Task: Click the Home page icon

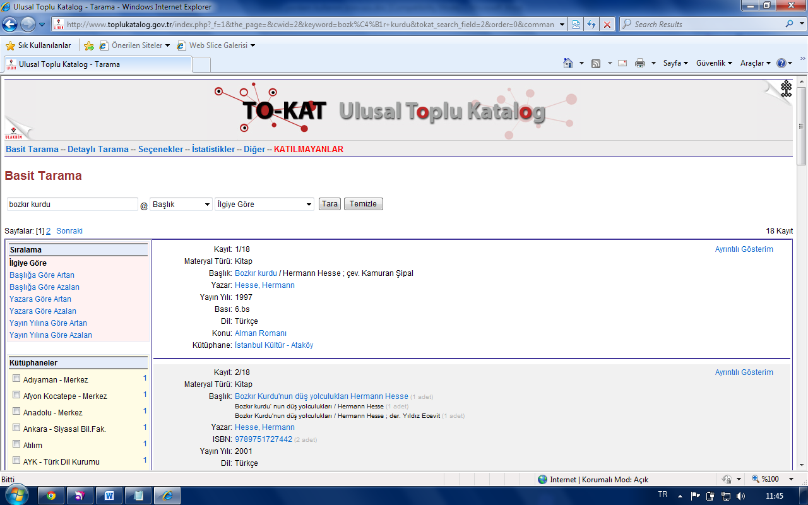Action: 568,63
